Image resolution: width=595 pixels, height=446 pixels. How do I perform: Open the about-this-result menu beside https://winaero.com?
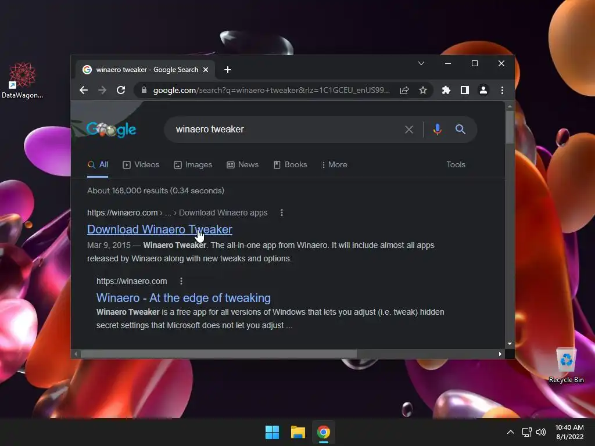coord(181,281)
